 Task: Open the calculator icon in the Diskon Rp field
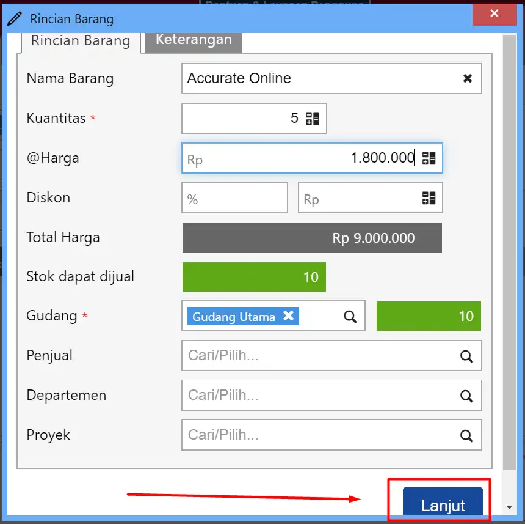[430, 197]
